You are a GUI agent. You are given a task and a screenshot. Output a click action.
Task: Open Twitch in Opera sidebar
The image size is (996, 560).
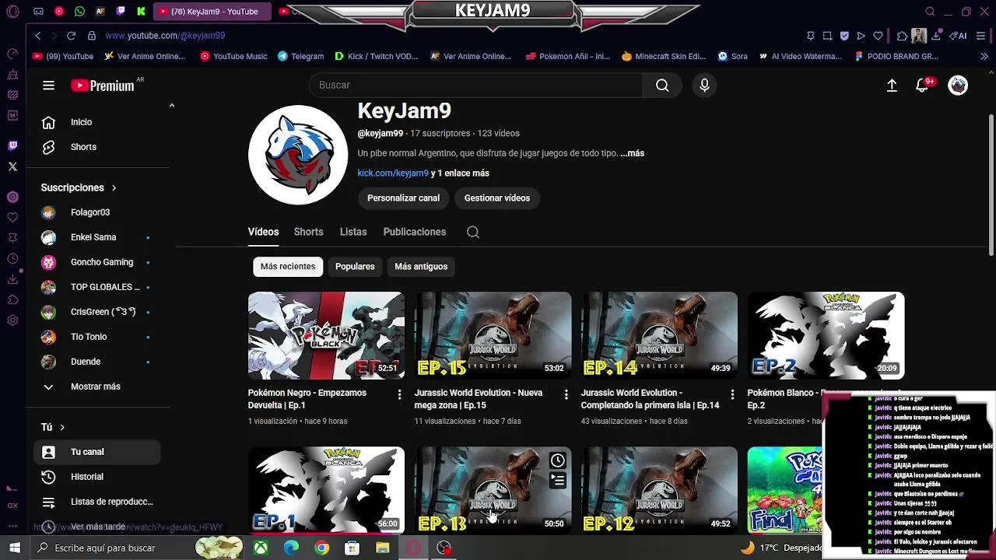point(12,145)
